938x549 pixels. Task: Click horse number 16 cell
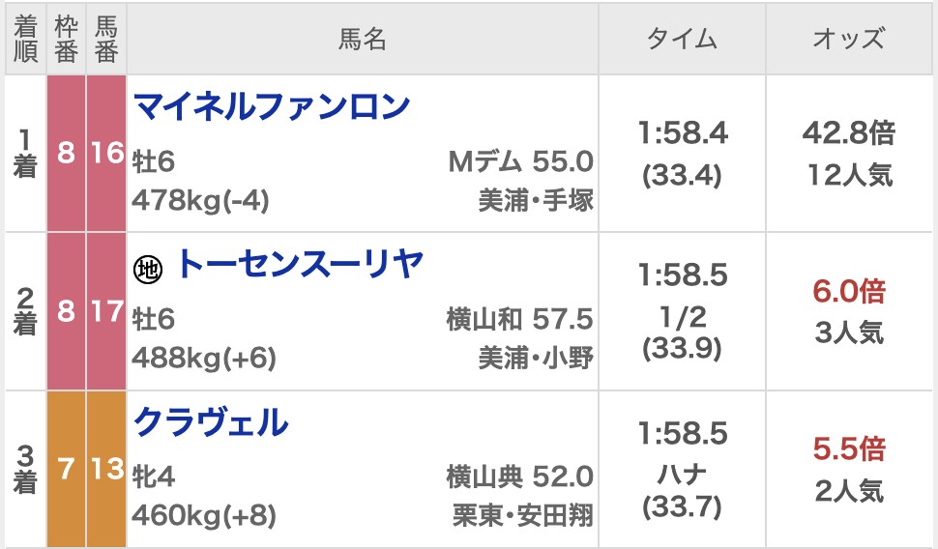coord(106,155)
